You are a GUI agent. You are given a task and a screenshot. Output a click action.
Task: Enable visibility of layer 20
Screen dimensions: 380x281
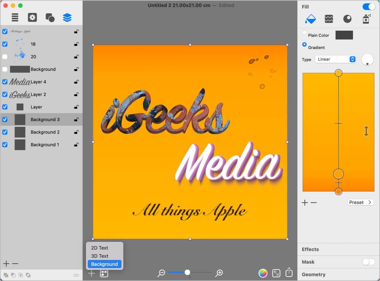click(5, 57)
